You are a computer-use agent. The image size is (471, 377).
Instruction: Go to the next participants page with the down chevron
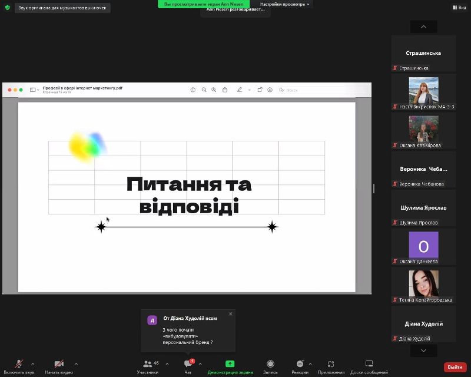(423, 350)
